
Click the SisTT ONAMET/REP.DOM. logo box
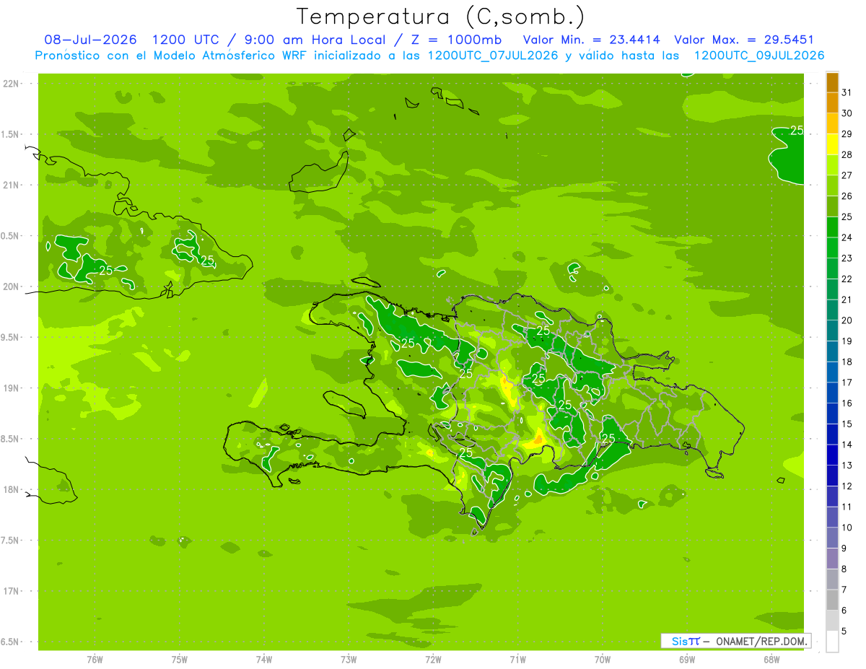pyautogui.click(x=735, y=641)
